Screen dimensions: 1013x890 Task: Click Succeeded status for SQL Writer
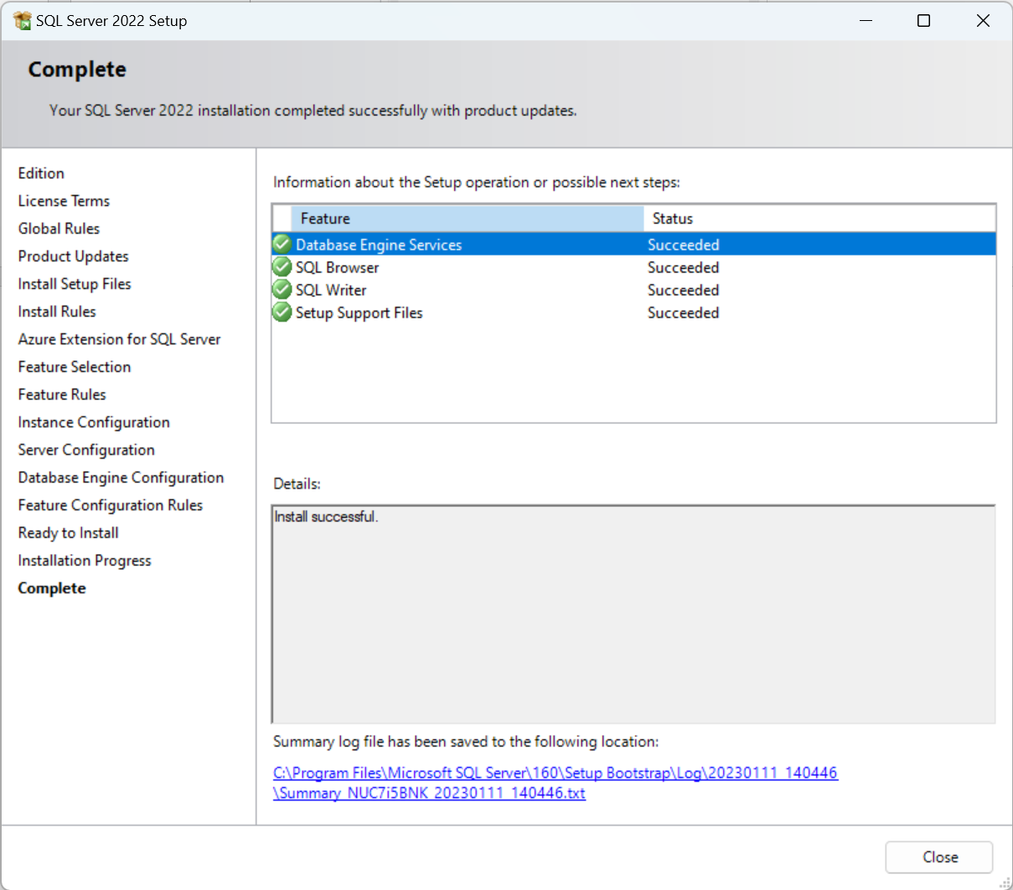point(683,290)
